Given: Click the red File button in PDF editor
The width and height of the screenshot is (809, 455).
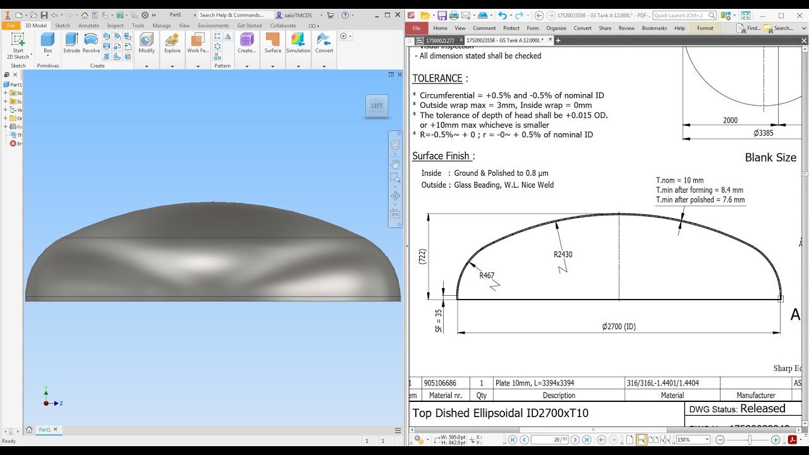Looking at the screenshot, I should pyautogui.click(x=417, y=28).
